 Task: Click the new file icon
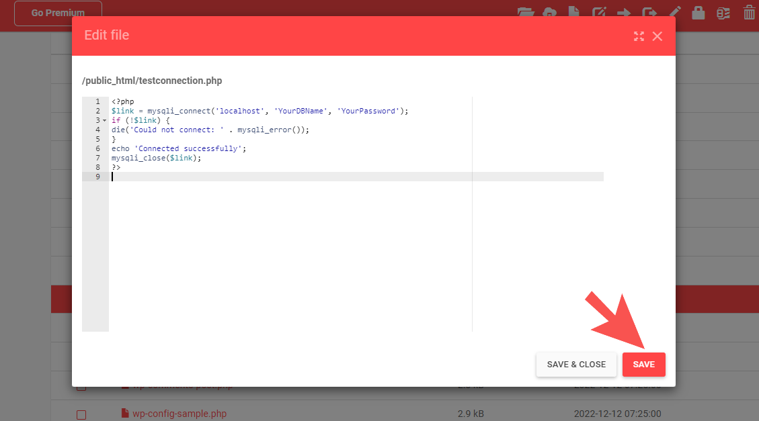click(573, 12)
